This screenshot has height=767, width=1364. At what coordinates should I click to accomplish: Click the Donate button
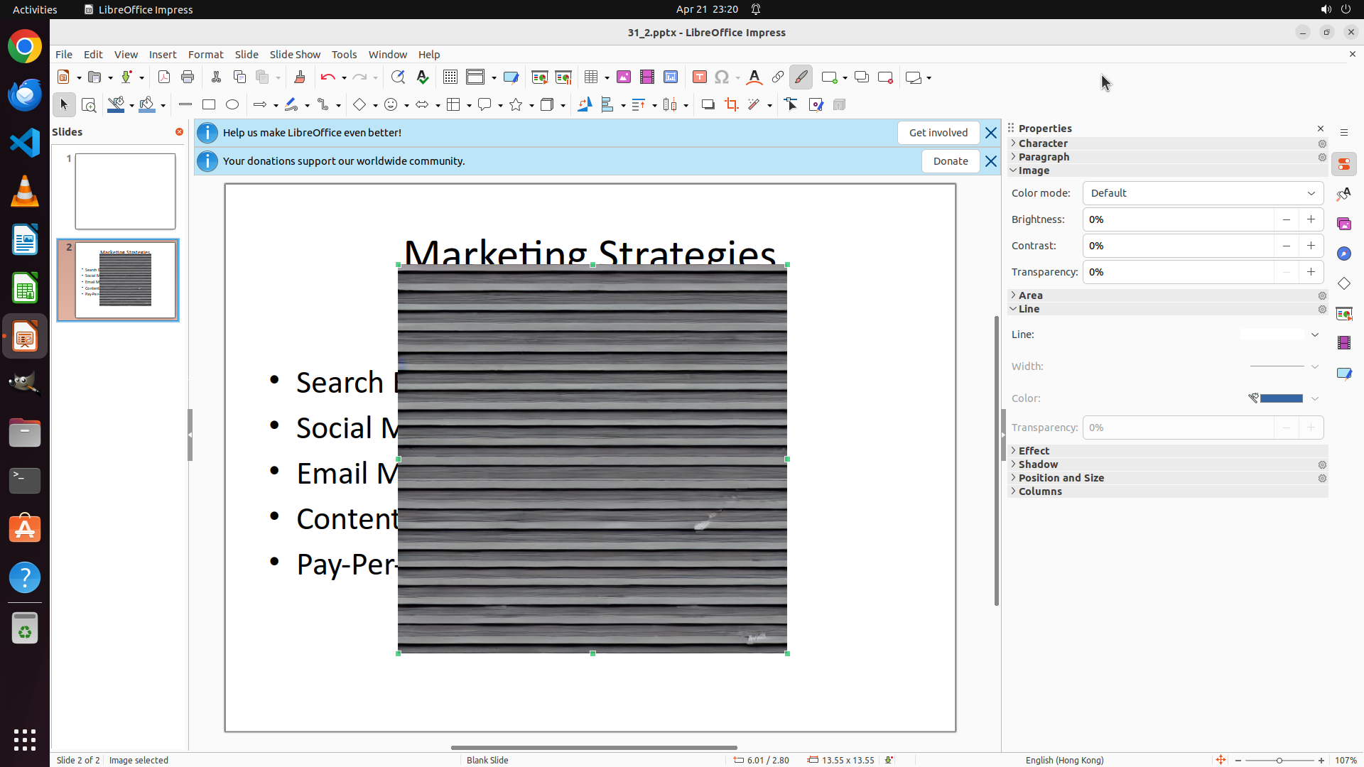950,161
